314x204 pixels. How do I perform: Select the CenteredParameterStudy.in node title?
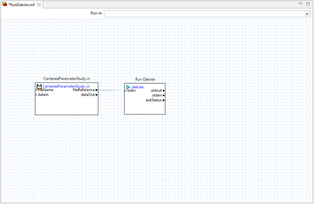tap(66, 78)
